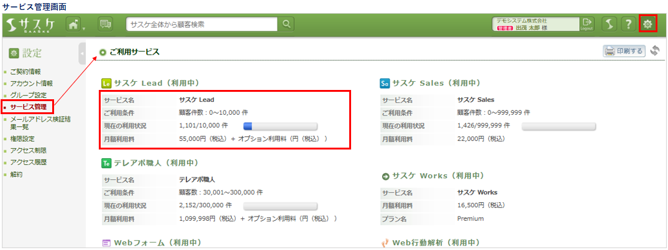Click the Webフォーム（利用中） heading
This screenshot has width=668, height=250.
click(x=157, y=243)
